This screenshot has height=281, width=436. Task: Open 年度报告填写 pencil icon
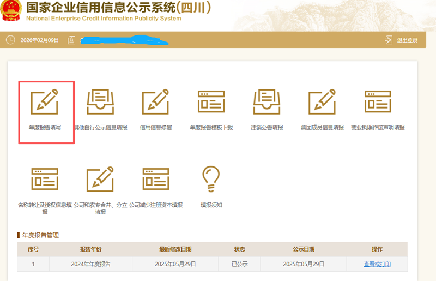(x=45, y=103)
